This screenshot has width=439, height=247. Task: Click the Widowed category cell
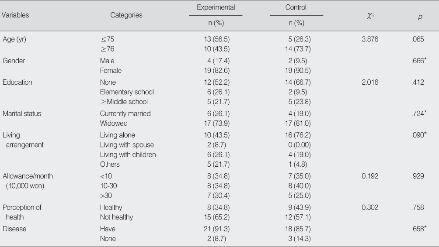point(114,123)
